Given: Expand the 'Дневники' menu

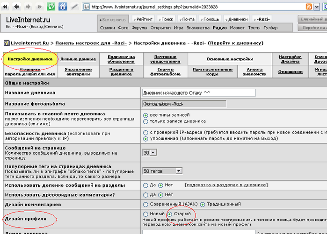Looking at the screenshot, I should 237,19.
